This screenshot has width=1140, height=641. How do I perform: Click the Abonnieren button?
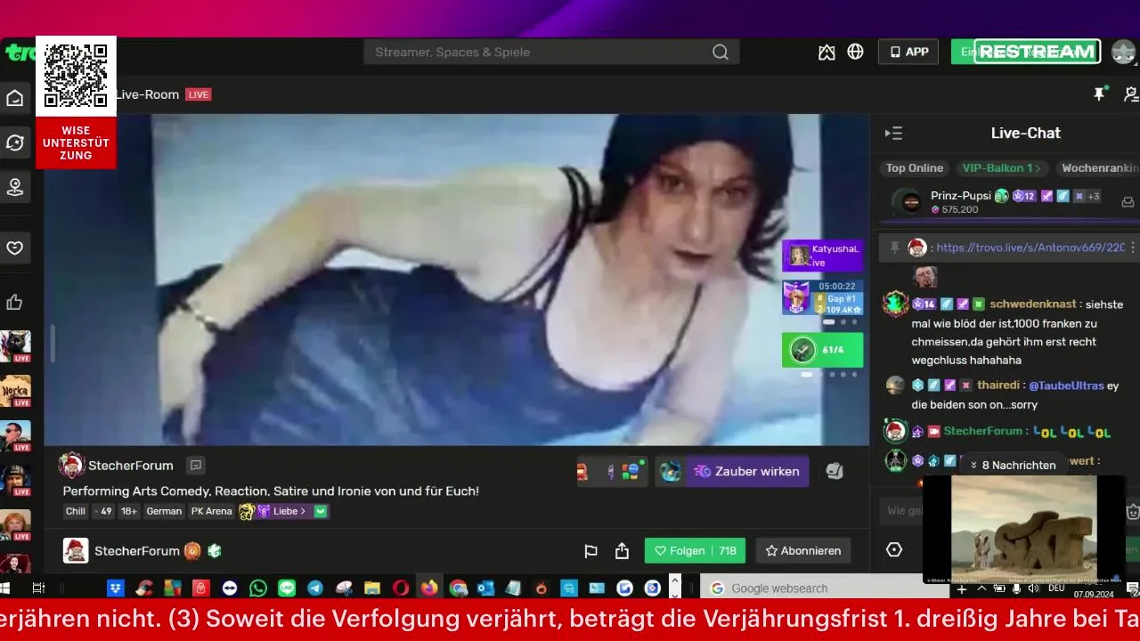click(803, 551)
